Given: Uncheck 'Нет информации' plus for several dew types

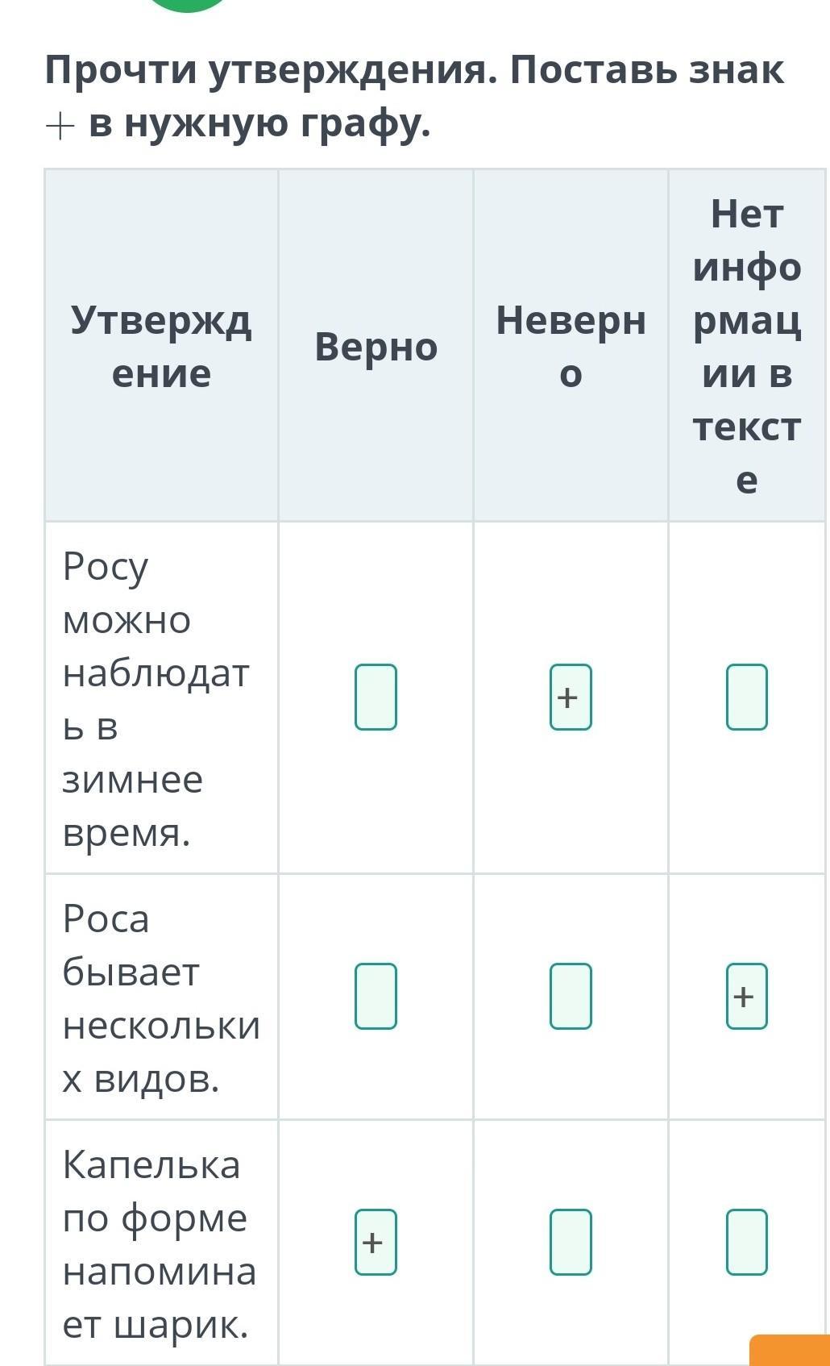Looking at the screenshot, I should [746, 996].
